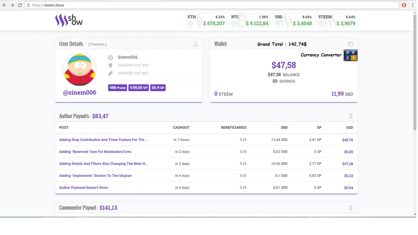
Task: Open post Adding Drop Contribution And Timer Feature
Action: point(104,140)
